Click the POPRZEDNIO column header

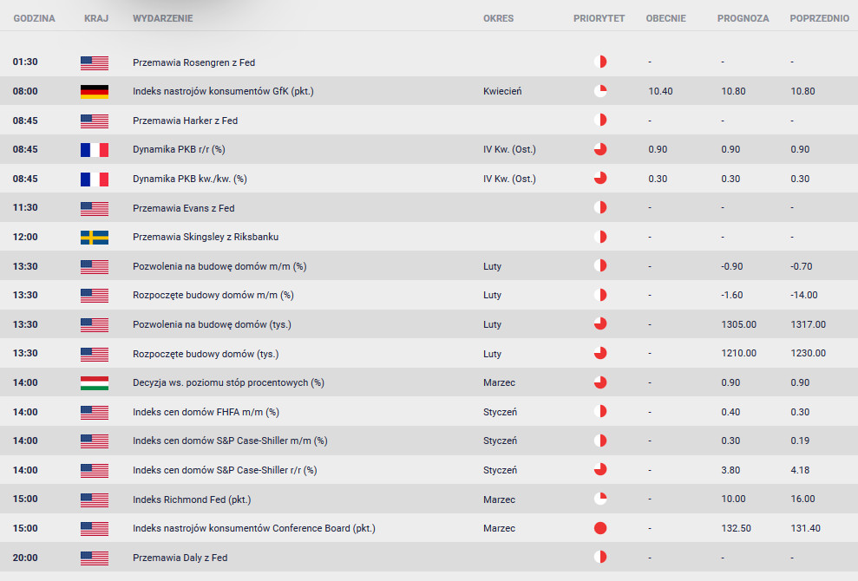tap(819, 18)
